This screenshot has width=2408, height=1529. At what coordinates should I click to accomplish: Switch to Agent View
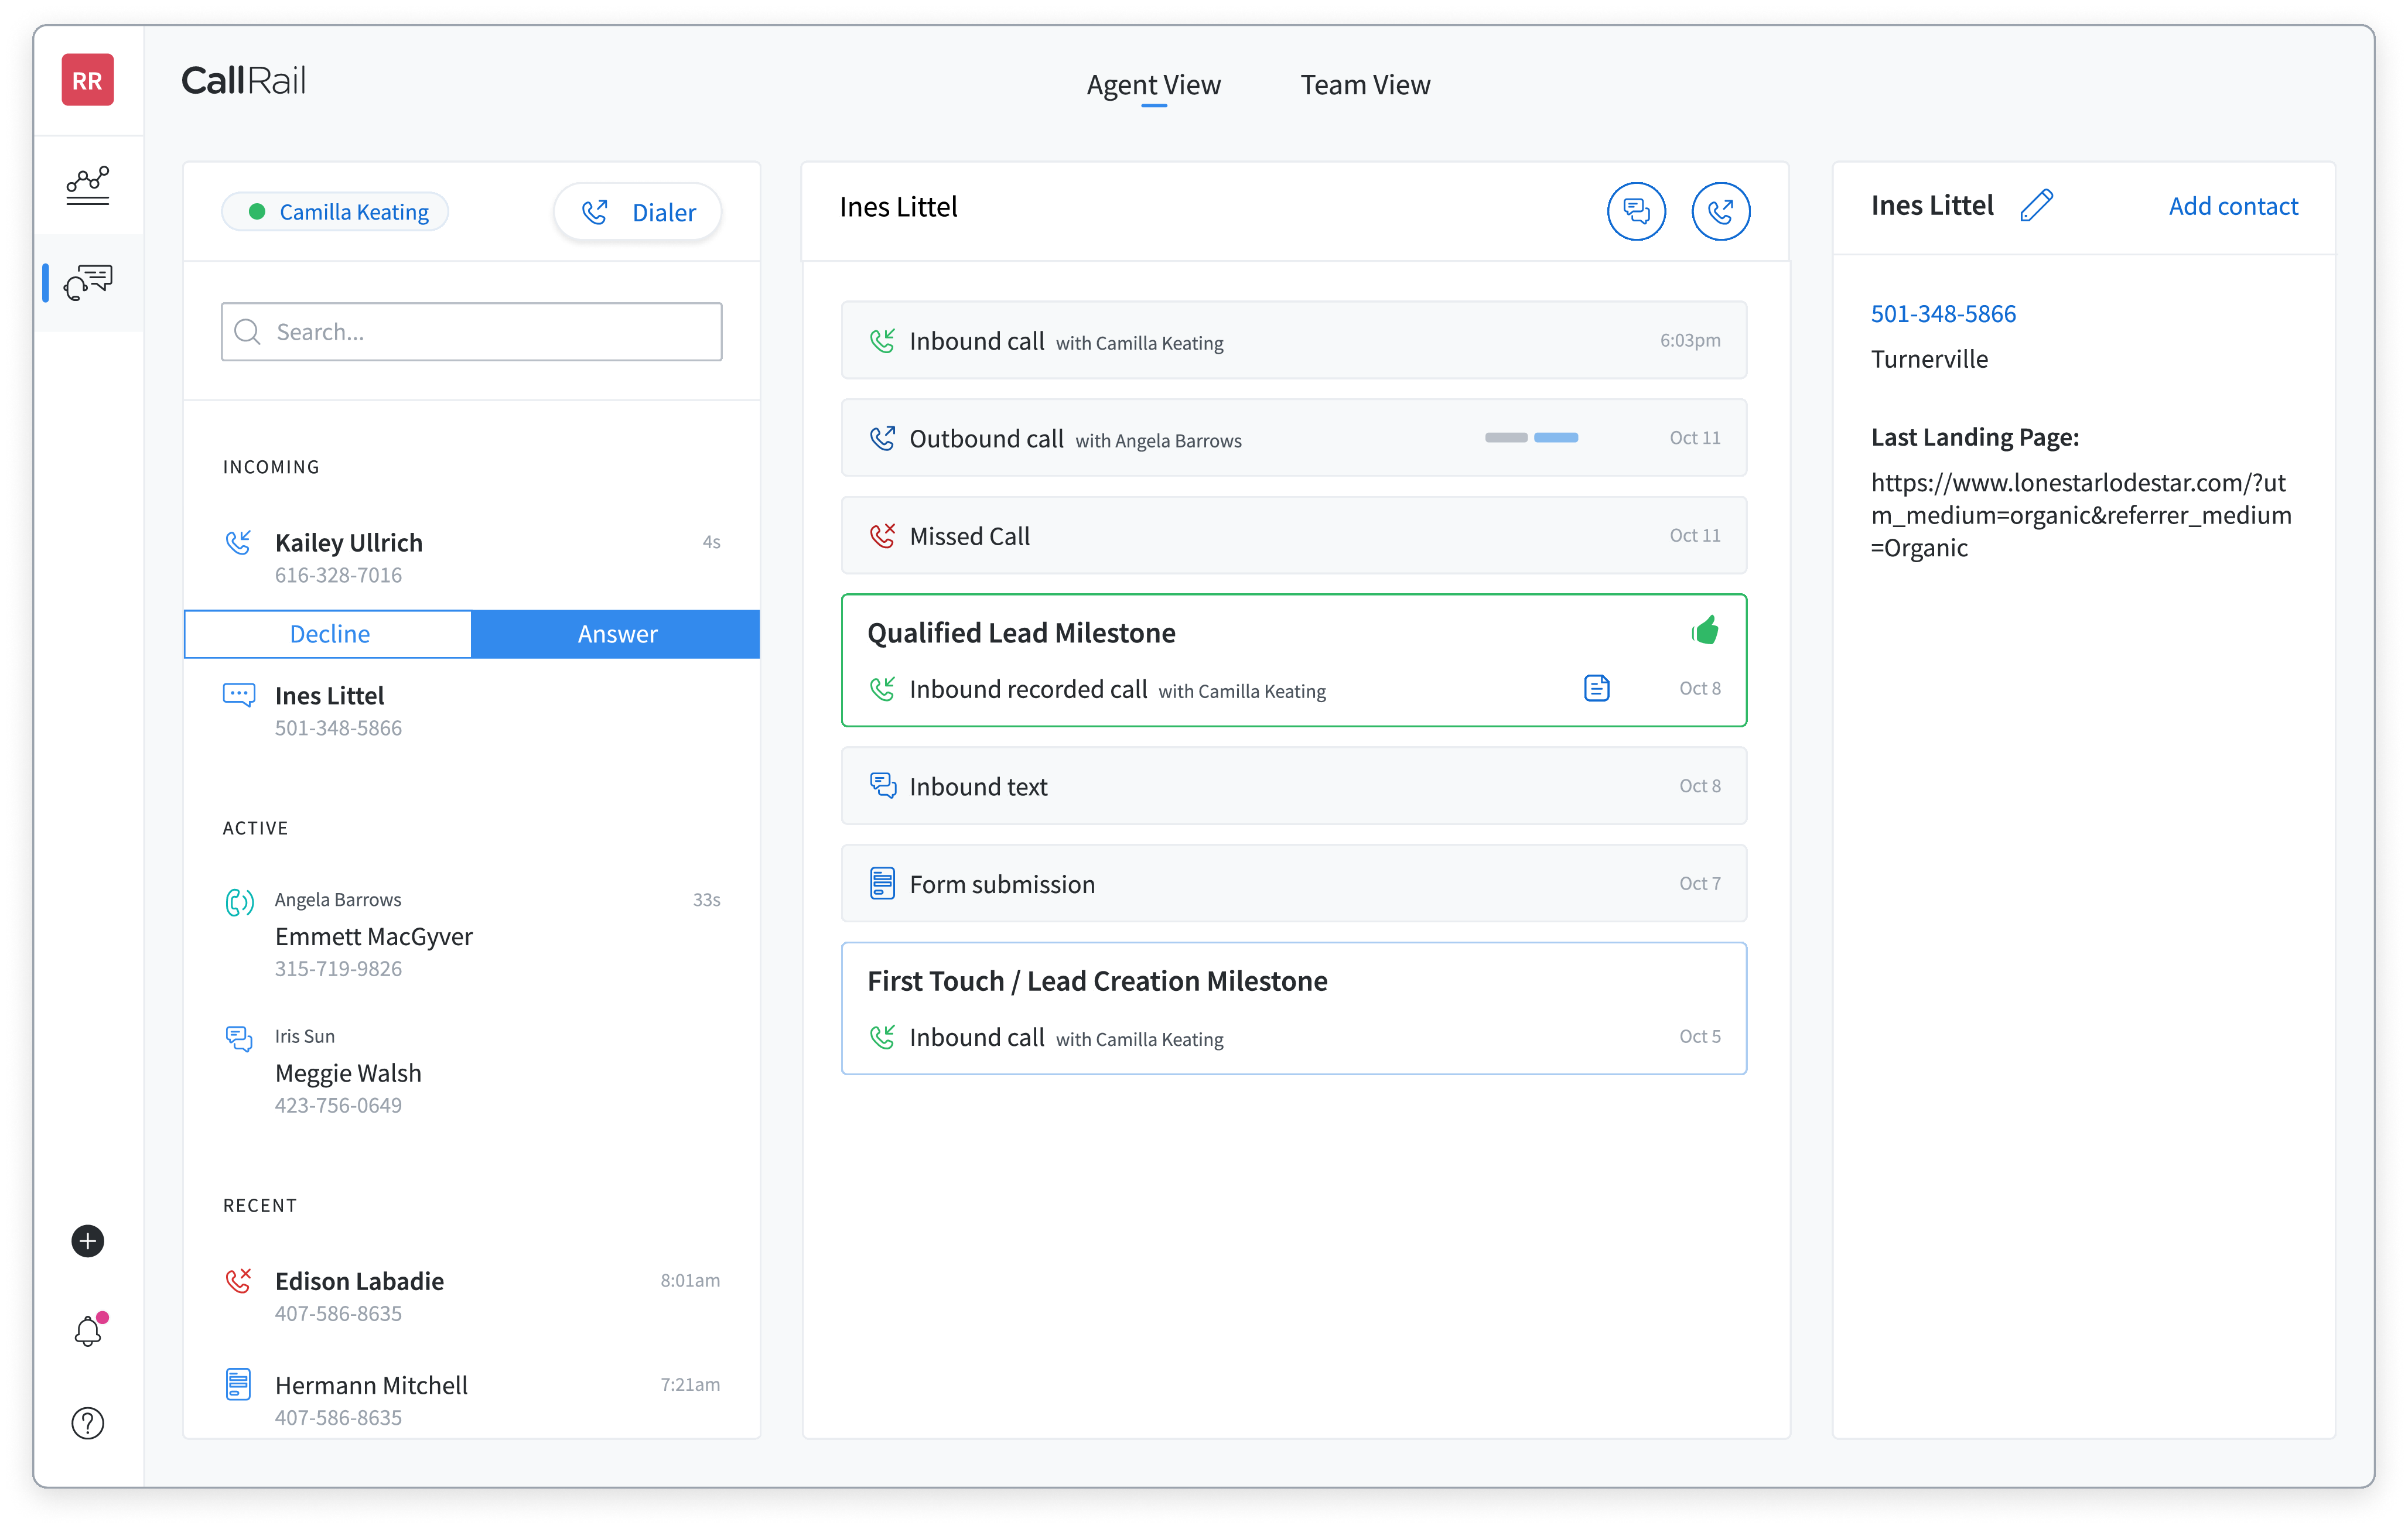[x=1153, y=85]
